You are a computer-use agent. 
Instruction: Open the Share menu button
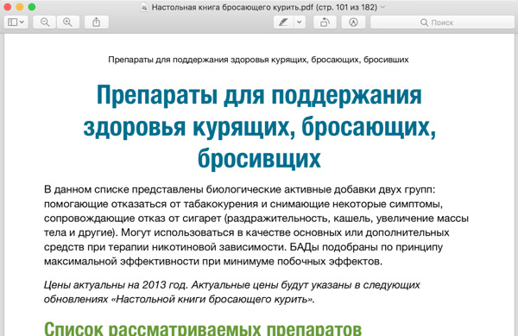tap(96, 22)
